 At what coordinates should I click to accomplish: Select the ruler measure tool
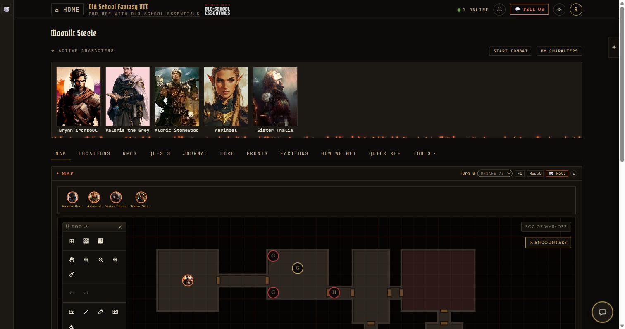tap(72, 274)
